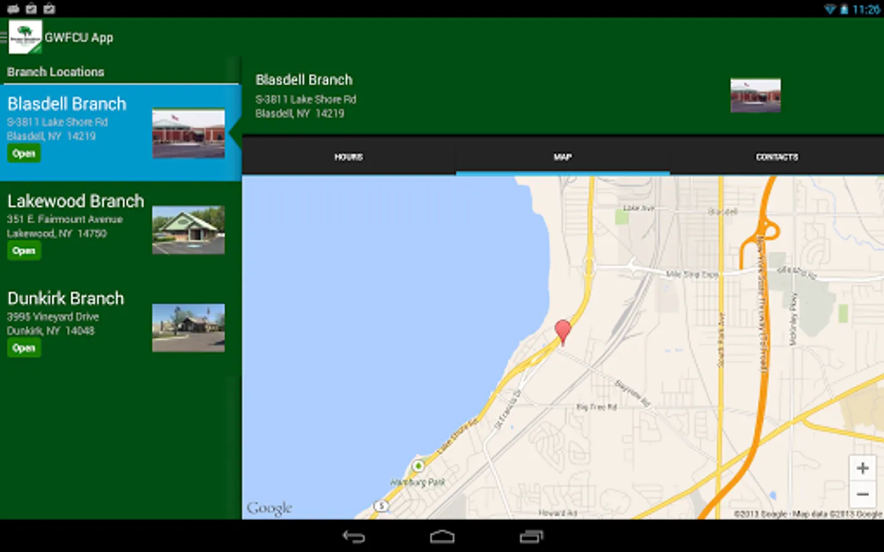Tap the Route 5 highway shield

[381, 506]
